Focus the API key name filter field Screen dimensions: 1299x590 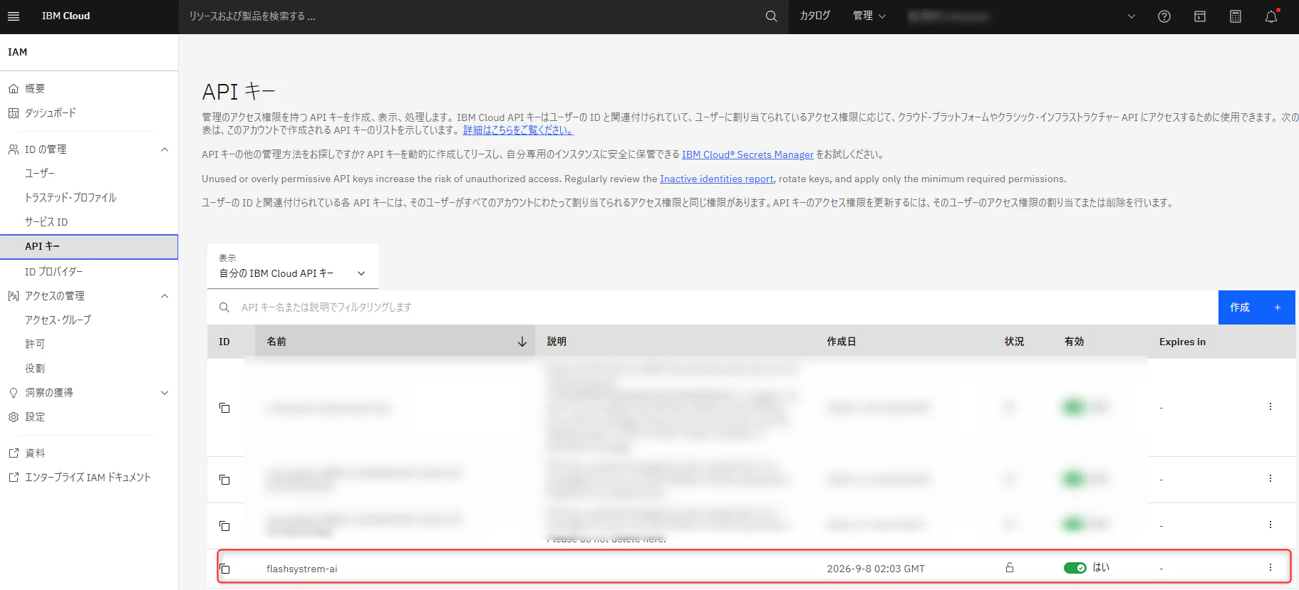click(x=713, y=307)
